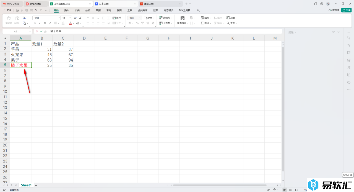Close the 属性 side panel
Image resolution: width=354 pixels, height=192 pixels.
pos(339,32)
